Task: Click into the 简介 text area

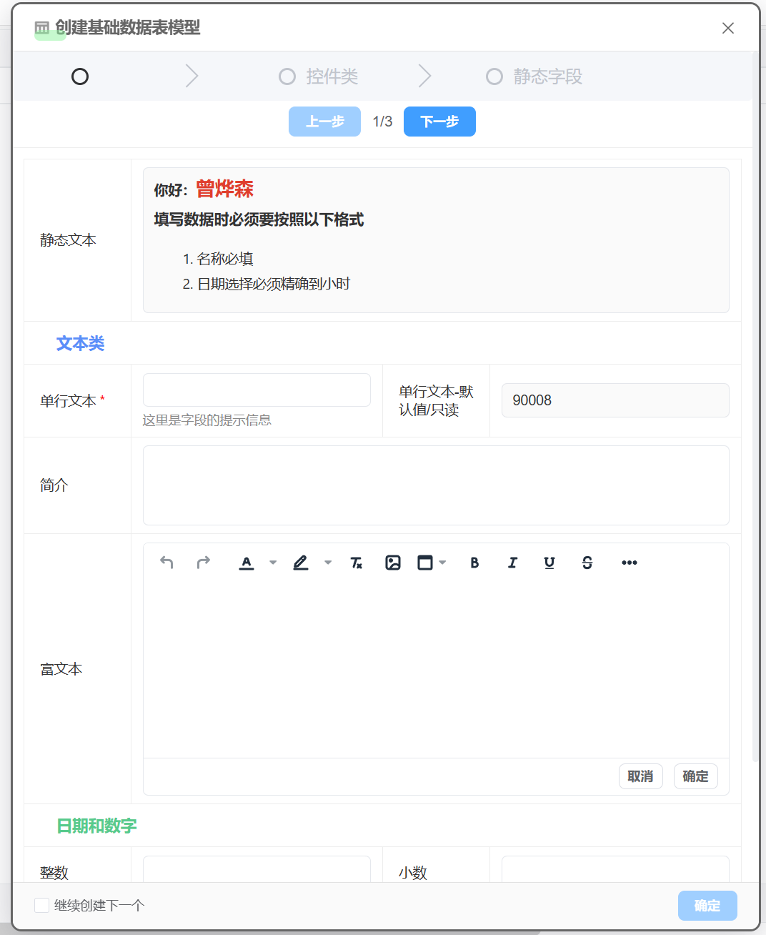Action: 436,485
